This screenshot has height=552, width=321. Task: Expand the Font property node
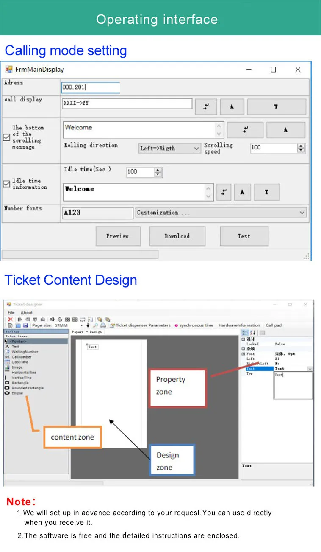243,354
